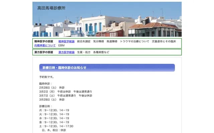Viewport: 214px width, 133px height.
Task: Select the 統合失調症 menu item
Action: click(x=84, y=41)
